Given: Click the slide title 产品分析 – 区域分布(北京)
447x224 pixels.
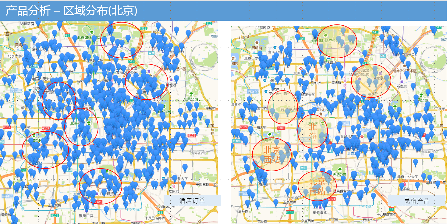Looking at the screenshot, I should click(x=71, y=11).
